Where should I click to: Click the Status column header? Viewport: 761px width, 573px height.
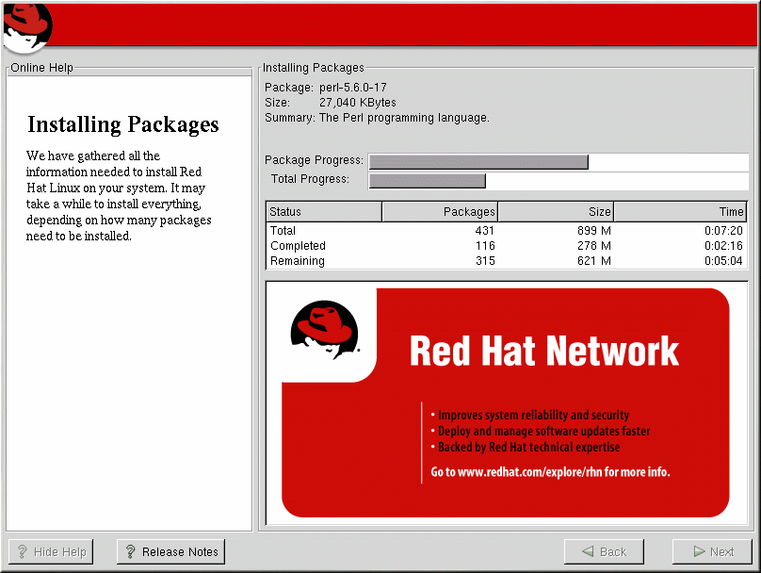324,212
